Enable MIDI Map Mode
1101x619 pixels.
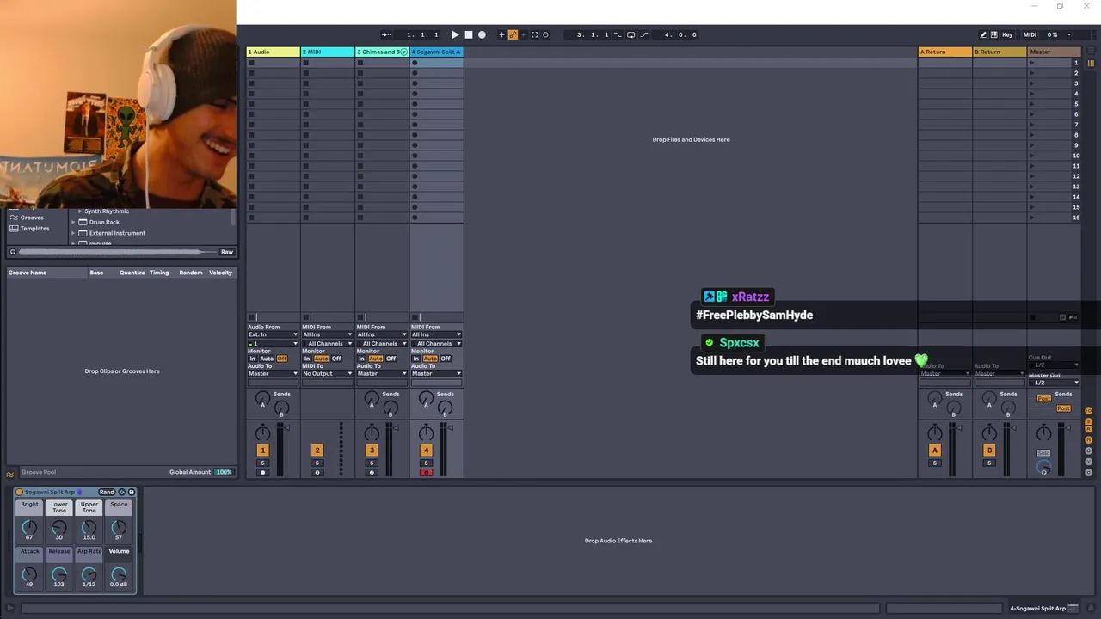tap(1030, 34)
